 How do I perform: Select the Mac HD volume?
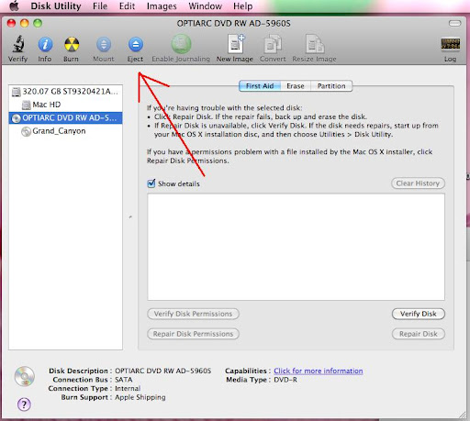point(66,105)
